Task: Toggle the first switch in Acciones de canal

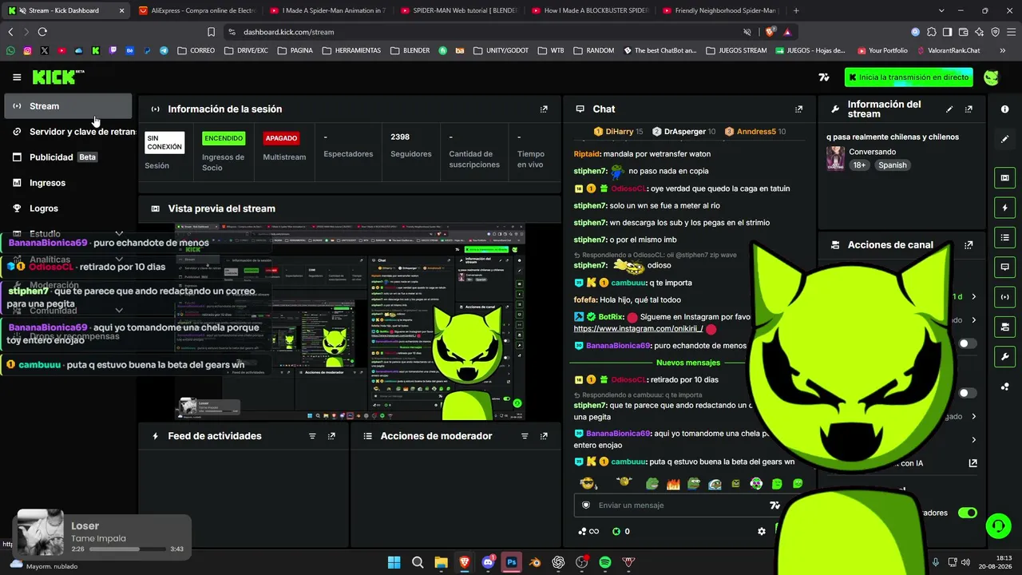Action: [967, 343]
